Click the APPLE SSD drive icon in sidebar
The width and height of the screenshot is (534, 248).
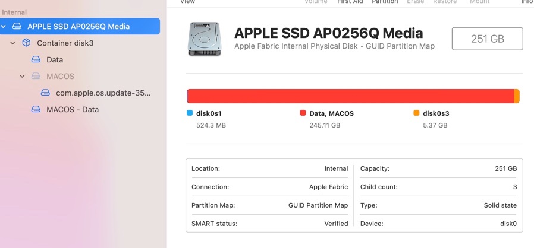[x=17, y=27]
